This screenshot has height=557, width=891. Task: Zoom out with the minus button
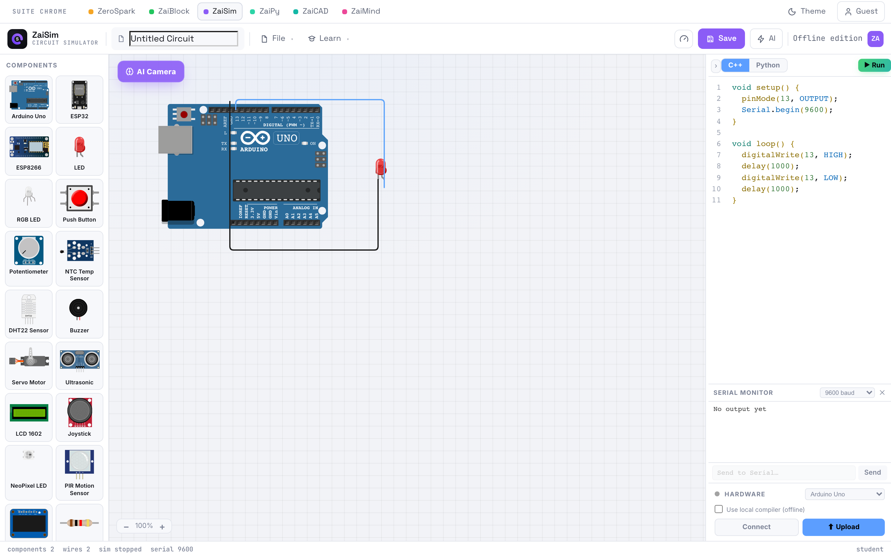[126, 526]
